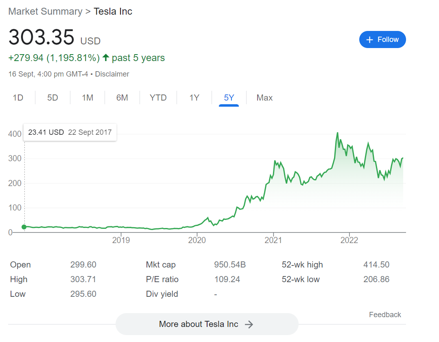Click the 2020 label on chart axis

197,240
